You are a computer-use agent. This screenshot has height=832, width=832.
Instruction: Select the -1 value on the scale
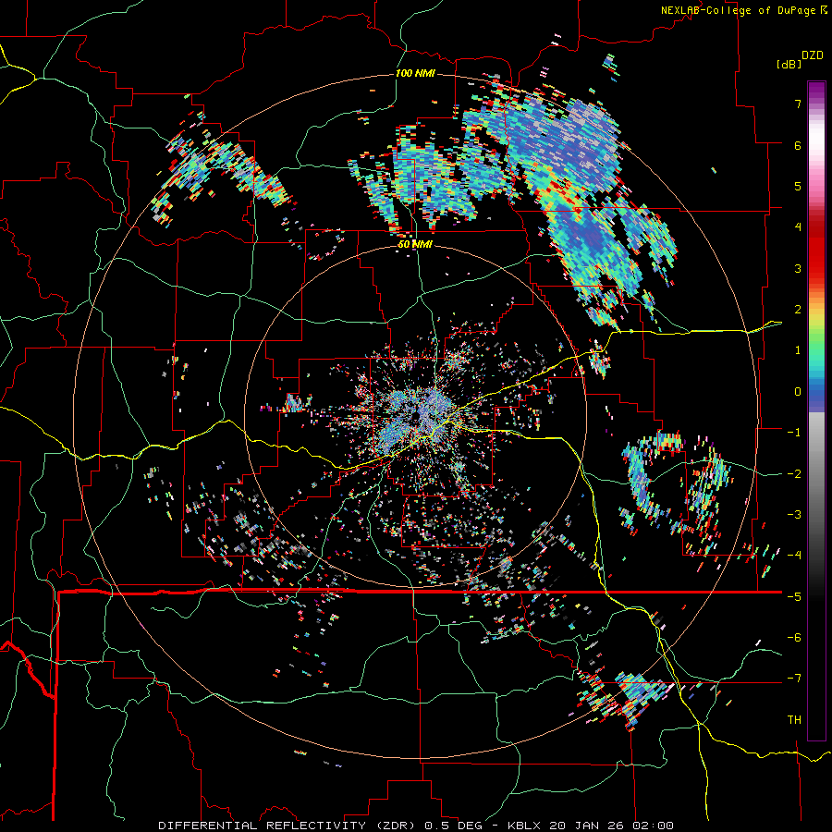tap(794, 433)
